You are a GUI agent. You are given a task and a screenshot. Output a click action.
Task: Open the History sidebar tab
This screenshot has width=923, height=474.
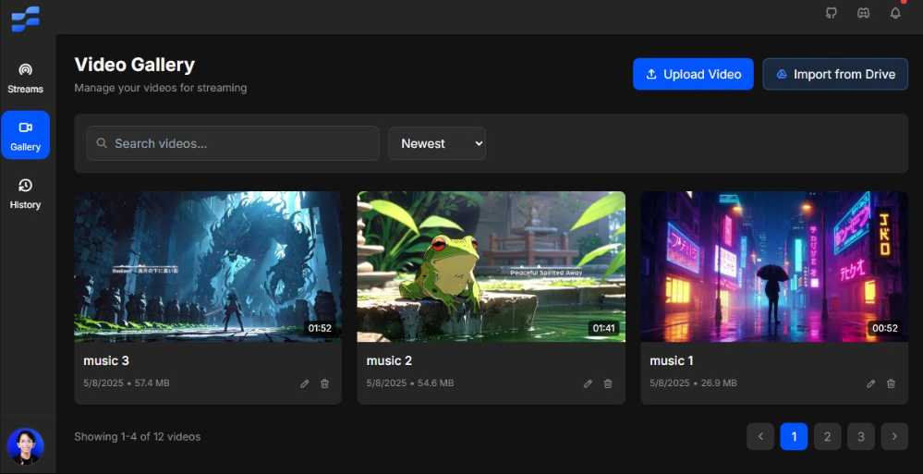point(25,194)
